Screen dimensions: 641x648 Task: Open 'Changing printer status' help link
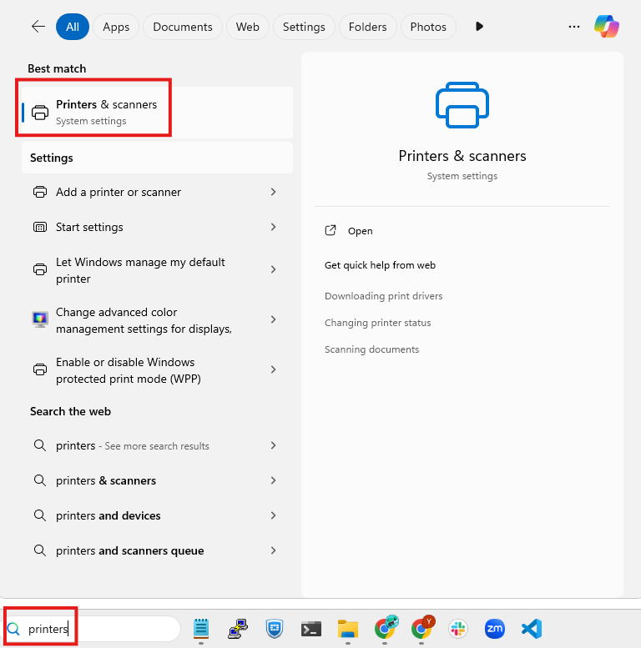pos(377,323)
